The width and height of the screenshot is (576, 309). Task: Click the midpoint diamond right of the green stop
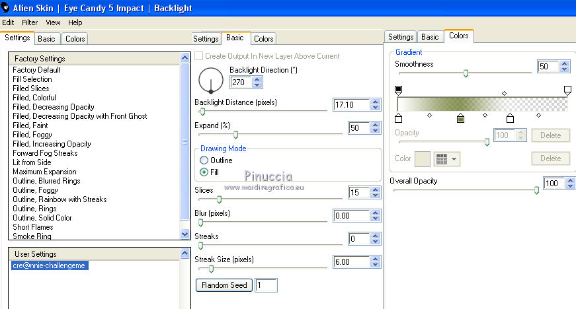485,115
